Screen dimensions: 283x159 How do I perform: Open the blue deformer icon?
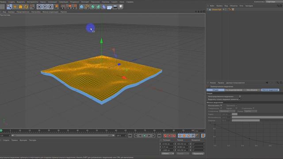click(104, 7)
